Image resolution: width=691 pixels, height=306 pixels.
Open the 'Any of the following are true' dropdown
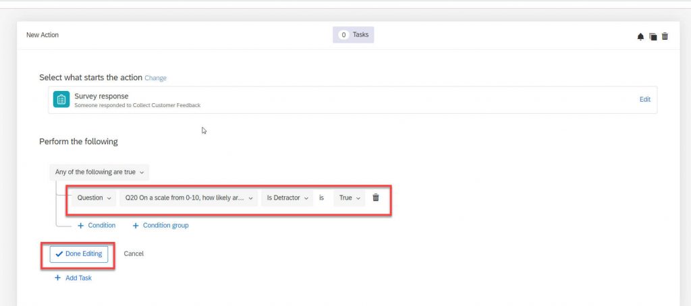[x=99, y=172]
